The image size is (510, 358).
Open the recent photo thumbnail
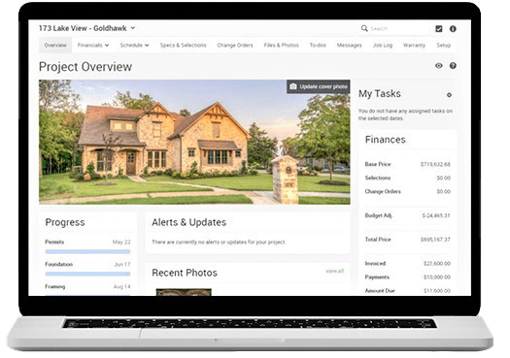tap(184, 292)
